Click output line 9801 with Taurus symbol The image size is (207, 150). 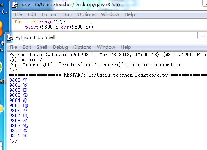point(18,85)
